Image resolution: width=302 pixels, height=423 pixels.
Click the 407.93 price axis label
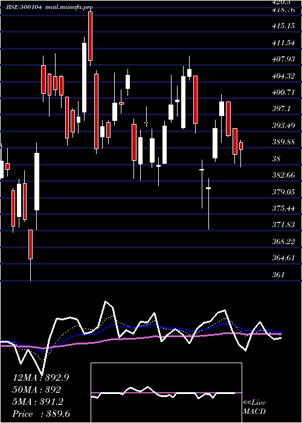[283, 59]
